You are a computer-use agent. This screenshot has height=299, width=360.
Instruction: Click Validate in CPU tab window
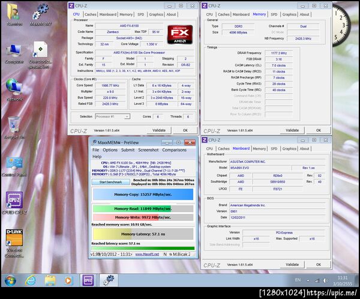click(x=159, y=130)
